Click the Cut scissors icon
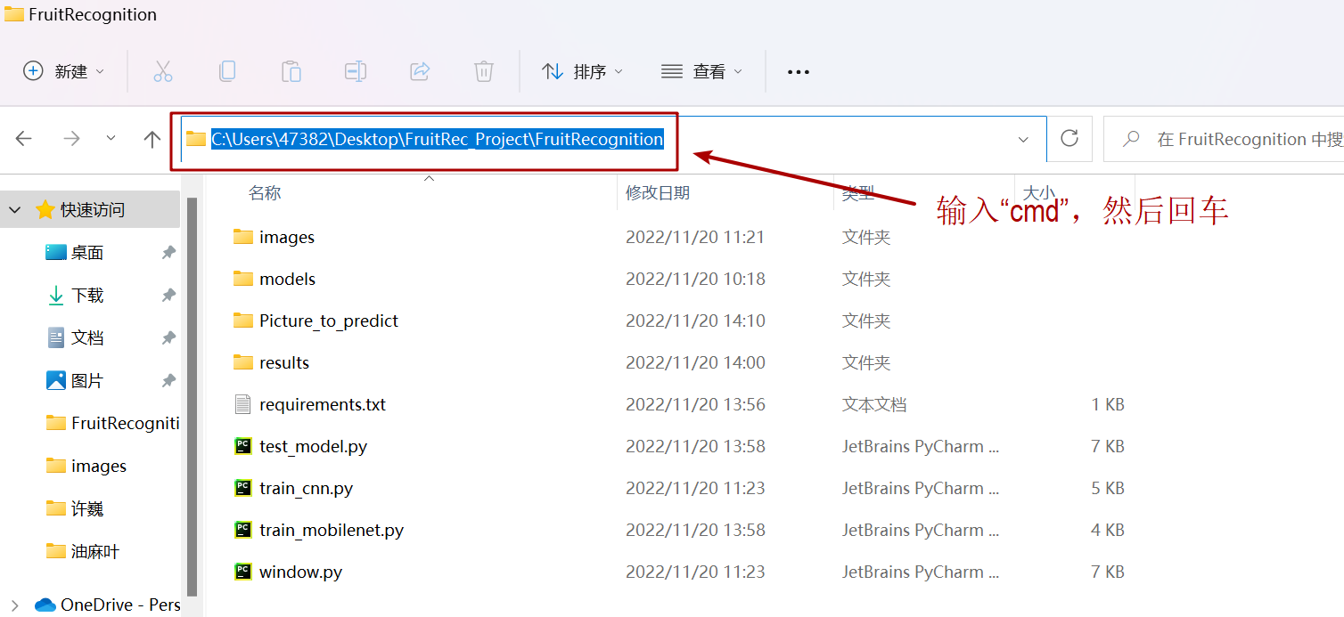Screen dimensions: 1344x617 click(162, 71)
